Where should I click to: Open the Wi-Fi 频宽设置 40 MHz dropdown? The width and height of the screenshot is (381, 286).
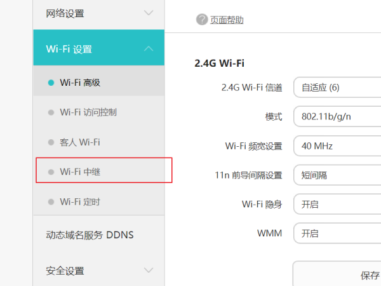(337, 146)
